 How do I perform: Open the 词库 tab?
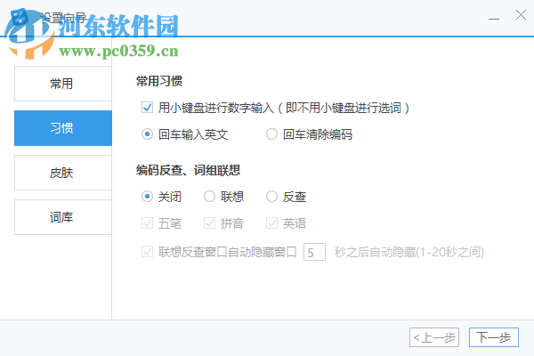(x=63, y=217)
